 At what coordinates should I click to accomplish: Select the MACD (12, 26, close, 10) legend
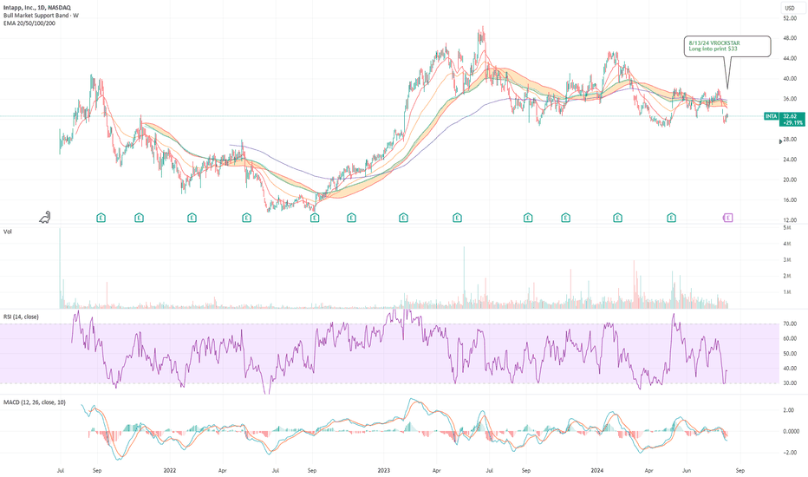(x=35, y=402)
